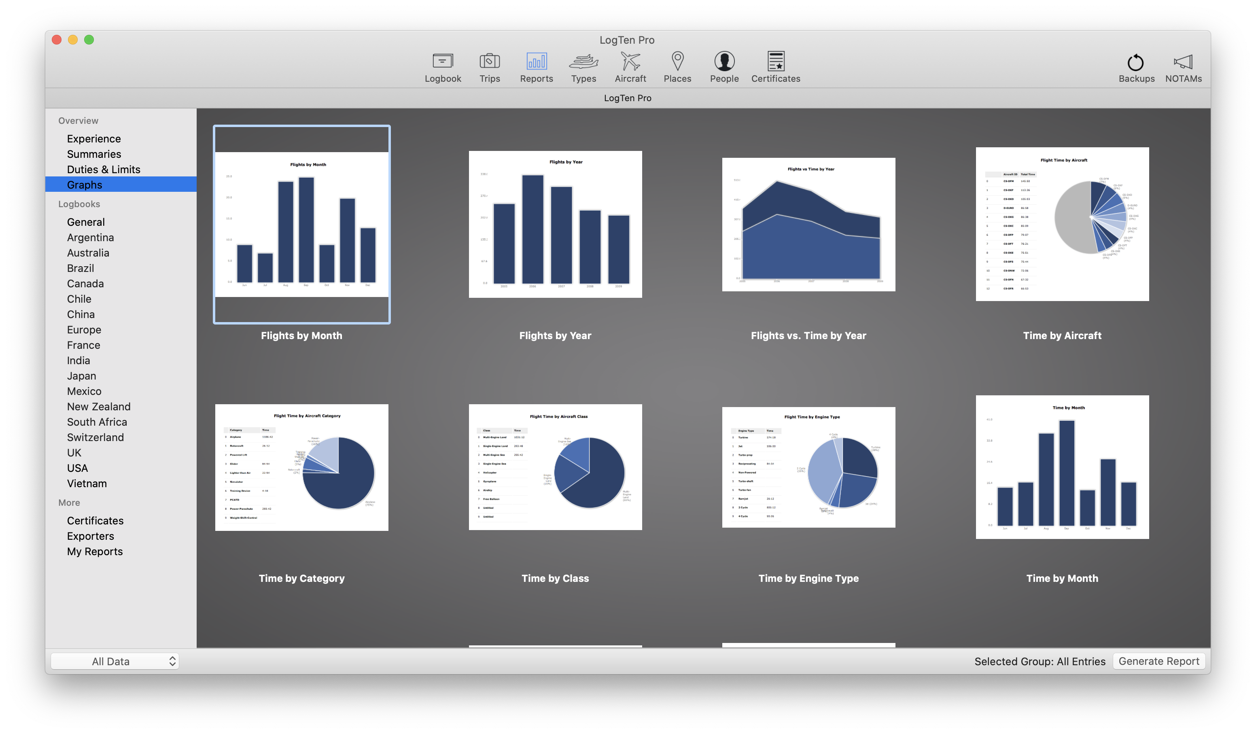1256x734 pixels.
Task: Click the Selected Group: All Entries text
Action: pyautogui.click(x=1040, y=661)
